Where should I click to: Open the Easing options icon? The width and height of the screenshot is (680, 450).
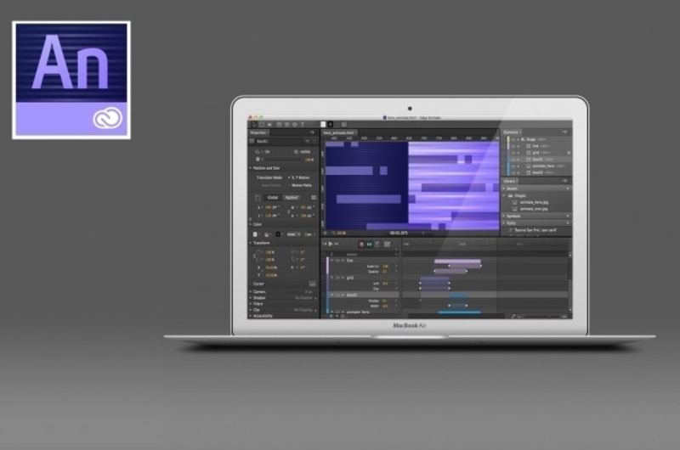387,245
